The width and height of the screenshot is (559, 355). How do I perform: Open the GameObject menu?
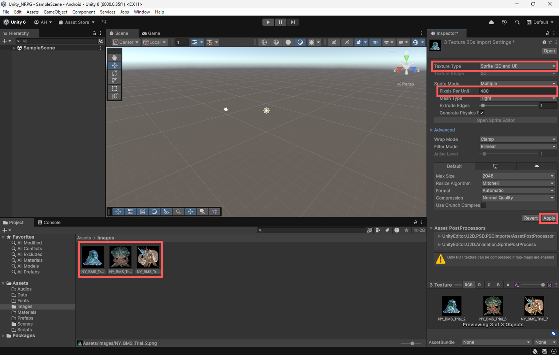tap(55, 12)
